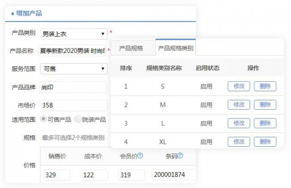
Task: Click the help icon beside 会员价
Action: (140, 156)
